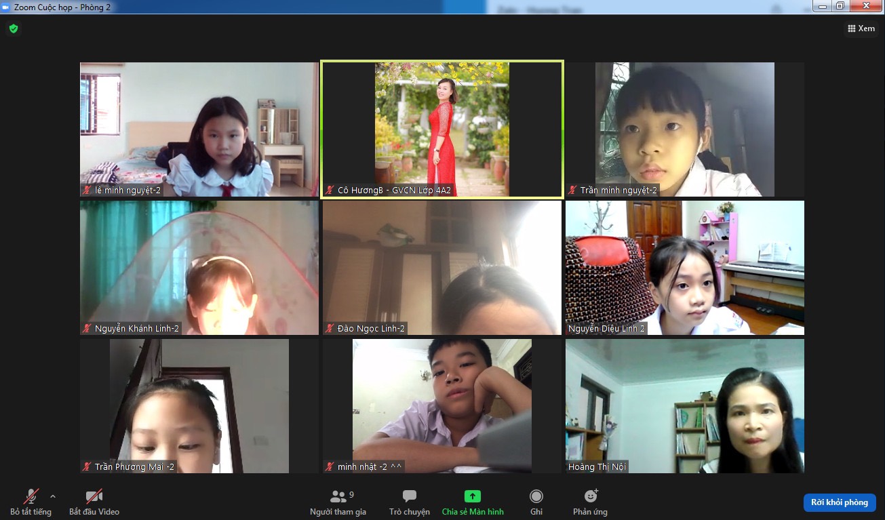Click the Trần Phương Mai -2 name label
This screenshot has width=885, height=520.
tap(134, 466)
